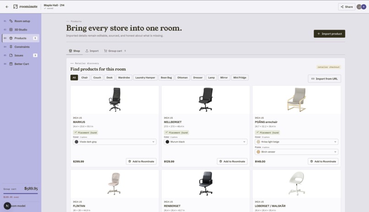The width and height of the screenshot is (369, 212).
Task: Click the retailer checkout badge
Action: tap(329, 67)
